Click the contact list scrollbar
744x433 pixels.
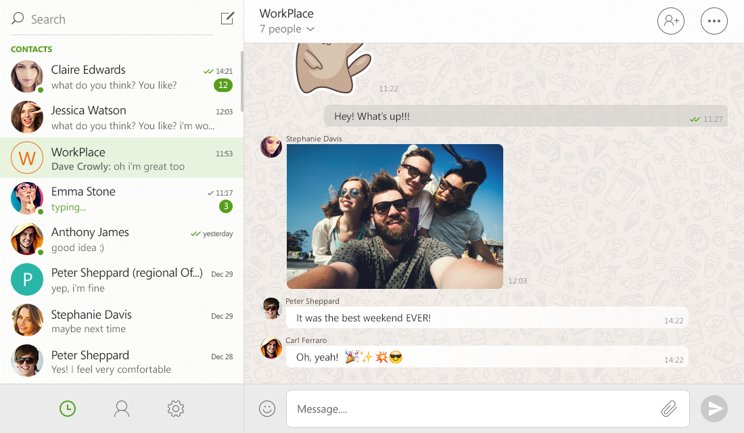pyautogui.click(x=242, y=82)
